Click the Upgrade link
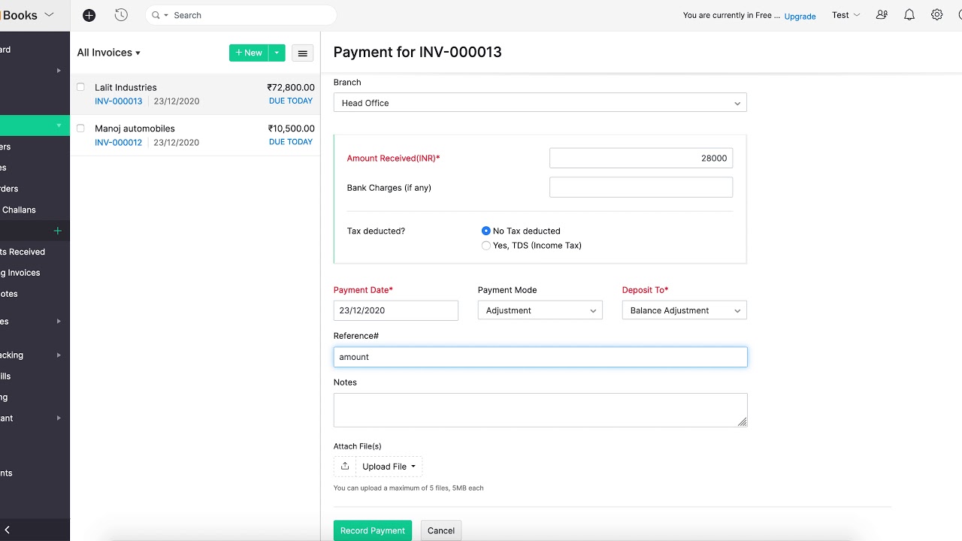This screenshot has height=541, width=962. click(x=800, y=16)
